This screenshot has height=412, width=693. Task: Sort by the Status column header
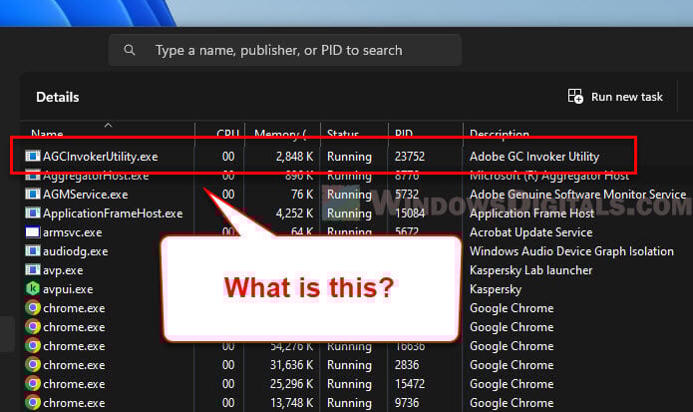(x=343, y=133)
